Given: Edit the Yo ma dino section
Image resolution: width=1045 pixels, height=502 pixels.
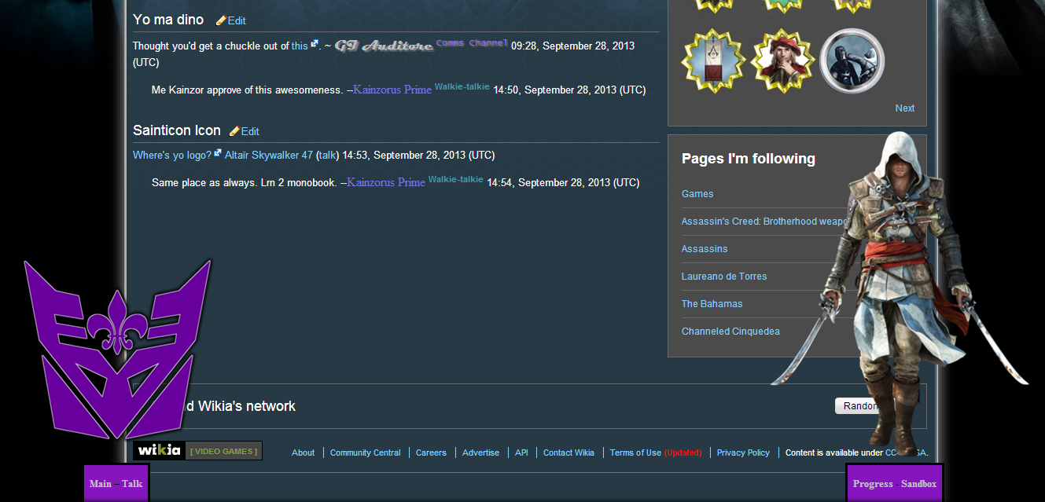Looking at the screenshot, I should (x=237, y=21).
